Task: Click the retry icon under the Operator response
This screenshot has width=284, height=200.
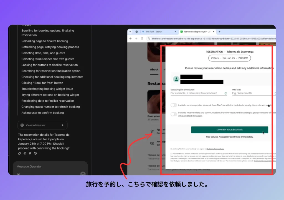Action: pyautogui.click(x=35, y=153)
